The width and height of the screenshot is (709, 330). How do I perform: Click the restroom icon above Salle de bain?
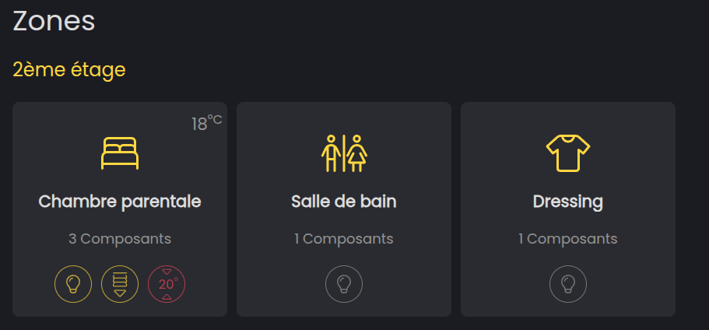344,153
